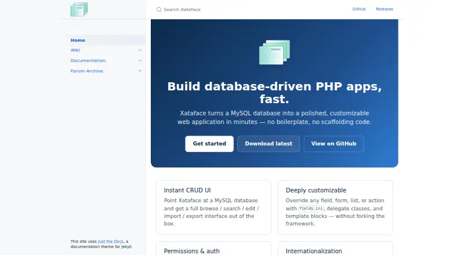Screen dimensions: 464x255
Task: Open the Releases link in the top bar
Action: point(385,9)
